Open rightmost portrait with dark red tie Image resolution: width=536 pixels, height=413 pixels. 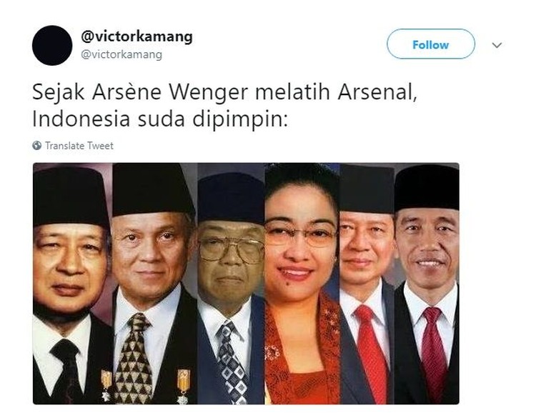[x=427, y=284]
